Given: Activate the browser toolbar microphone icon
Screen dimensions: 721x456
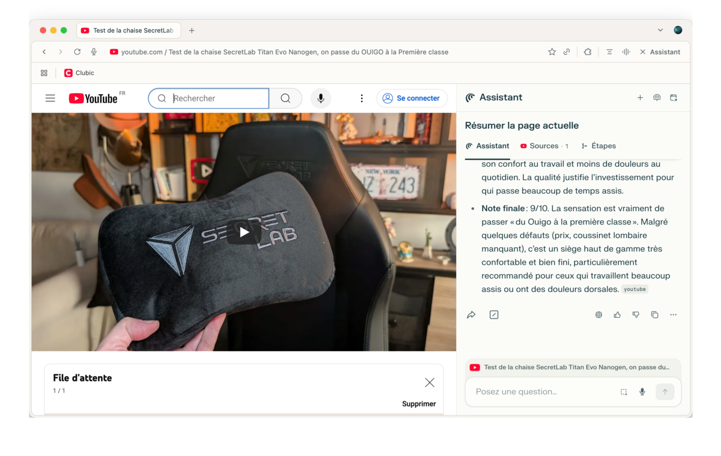Looking at the screenshot, I should pos(94,52).
